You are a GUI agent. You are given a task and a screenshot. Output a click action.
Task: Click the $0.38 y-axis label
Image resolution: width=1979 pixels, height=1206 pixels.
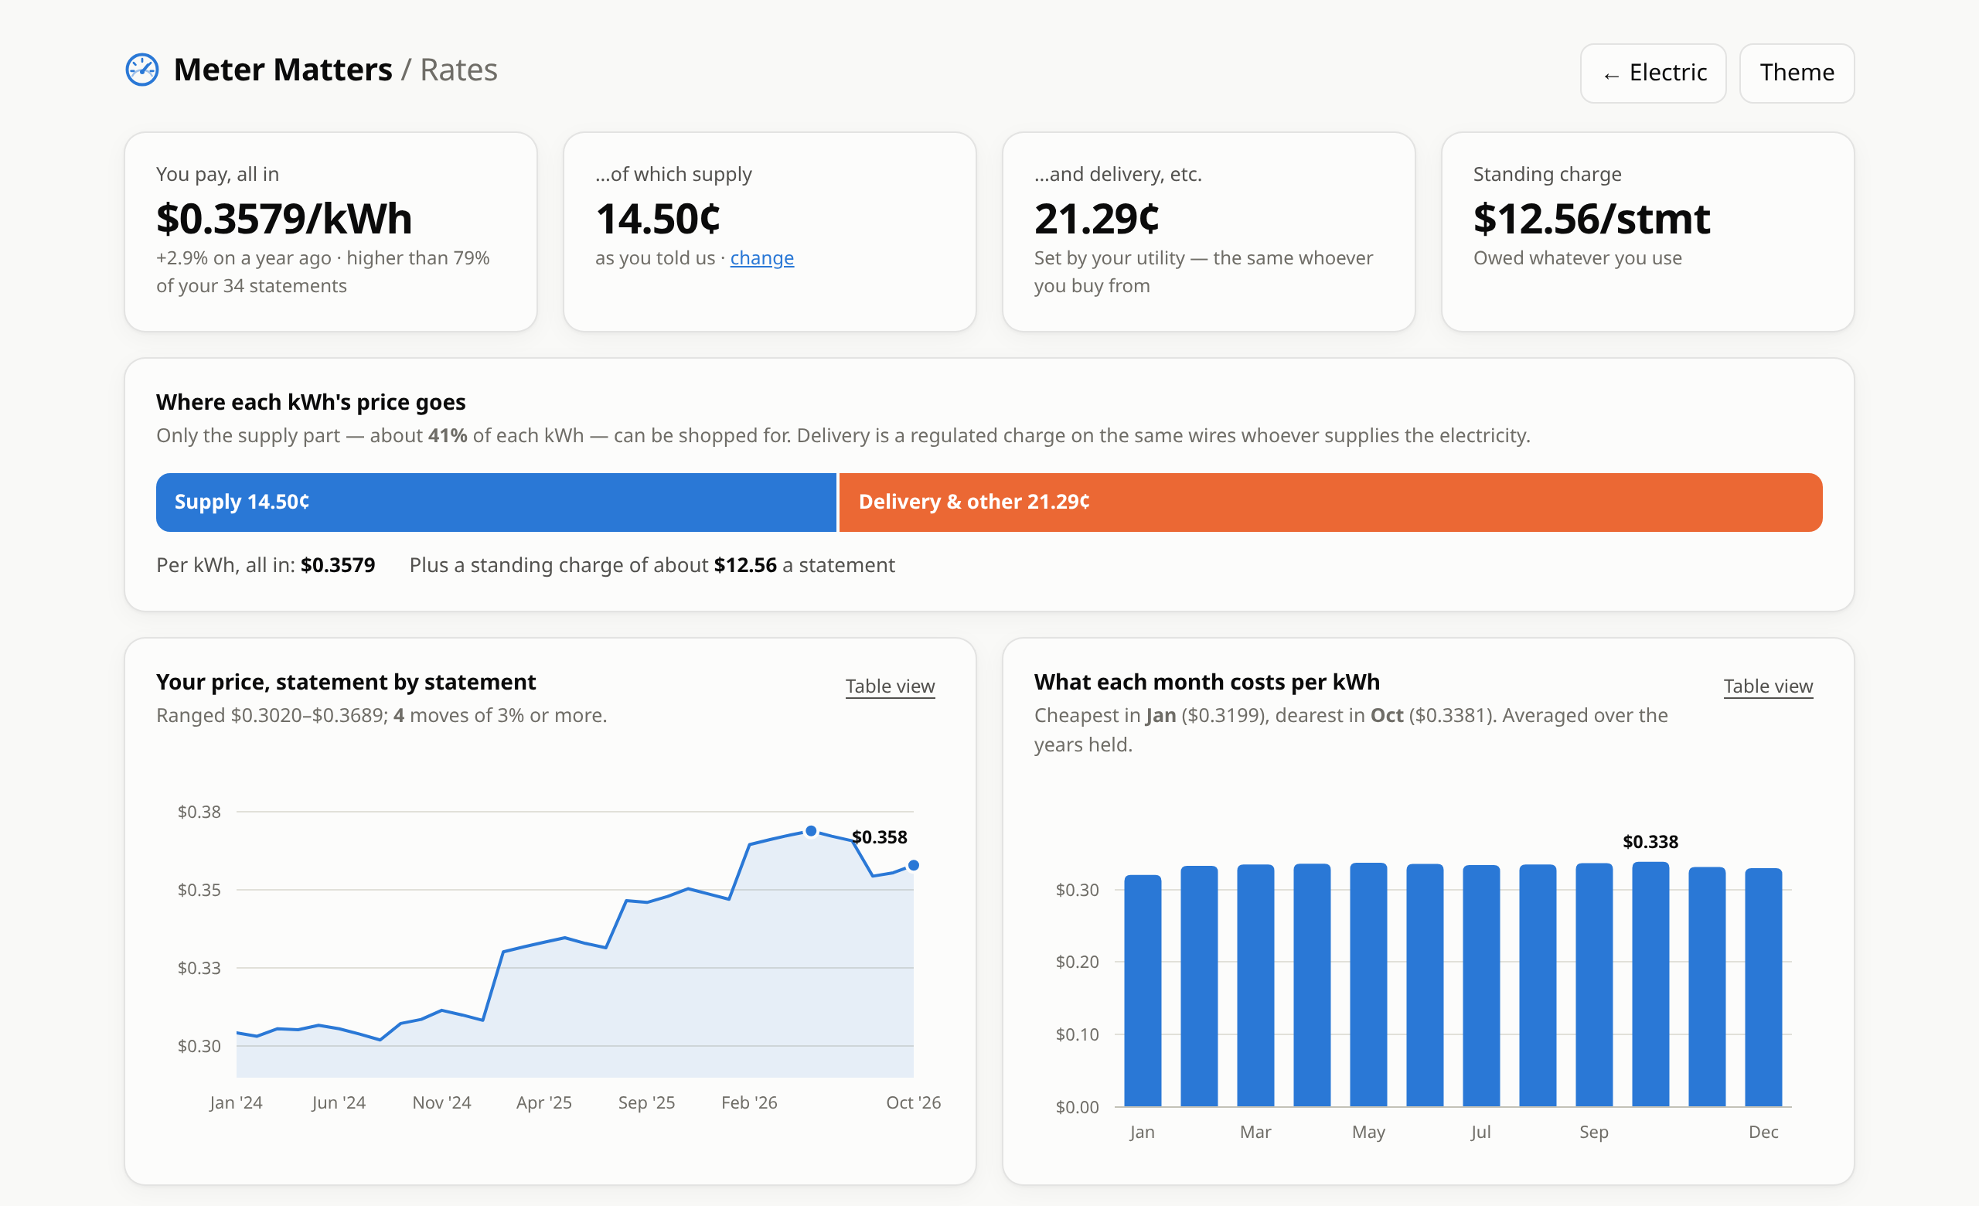199,812
